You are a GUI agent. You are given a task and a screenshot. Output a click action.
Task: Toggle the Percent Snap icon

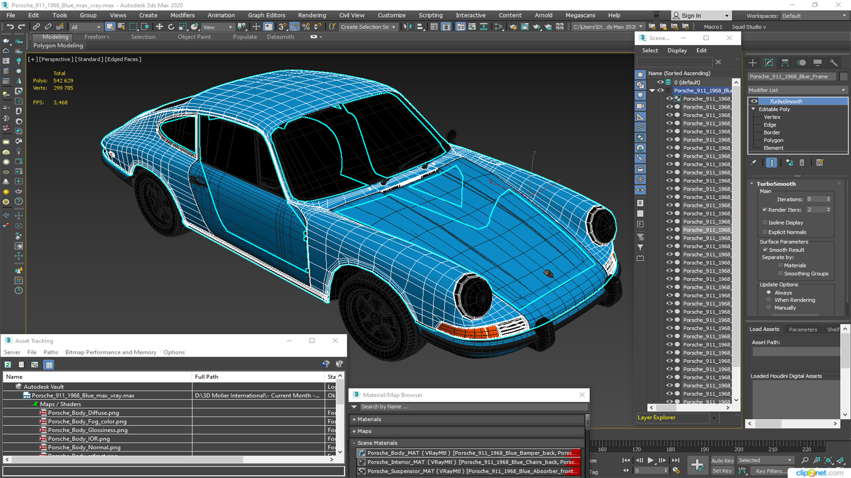[306, 27]
